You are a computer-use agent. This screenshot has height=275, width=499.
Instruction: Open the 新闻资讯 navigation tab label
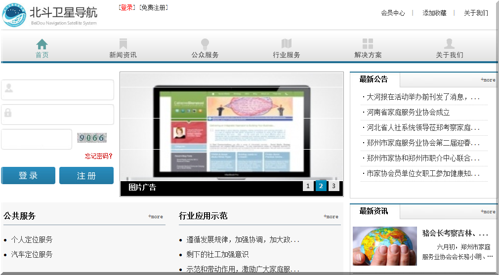[x=123, y=55]
